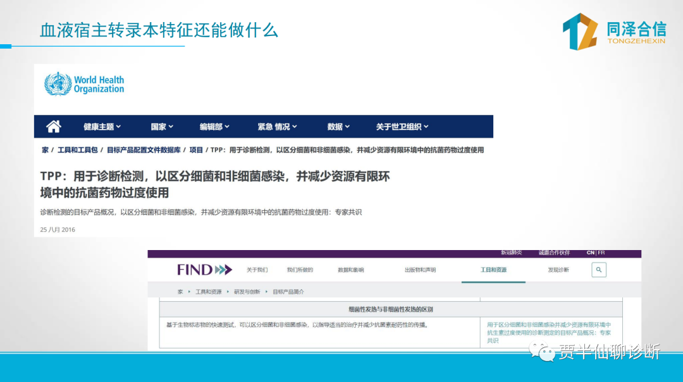This screenshot has width=683, height=382.
Task: Click the WeChat icon in watermark
Action: click(x=541, y=352)
